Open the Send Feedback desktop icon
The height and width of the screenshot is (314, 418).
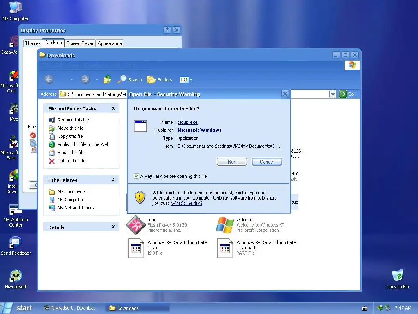[16, 246]
